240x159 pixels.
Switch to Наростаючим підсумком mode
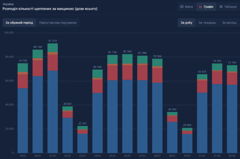pos(58,23)
